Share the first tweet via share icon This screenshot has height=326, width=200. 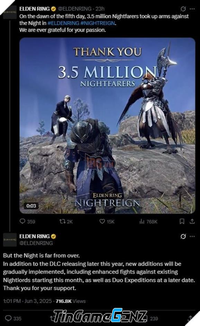pos(192,221)
